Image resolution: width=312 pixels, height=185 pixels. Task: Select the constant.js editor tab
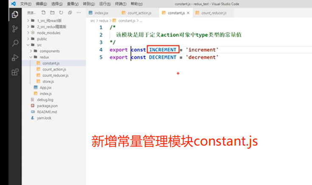pyautogui.click(x=176, y=13)
